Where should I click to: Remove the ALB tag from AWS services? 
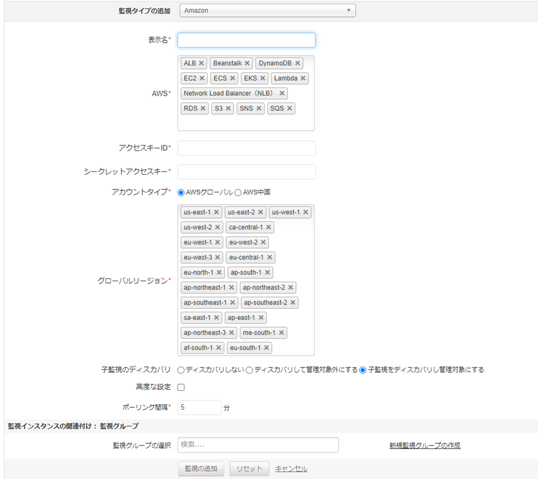[x=202, y=63]
